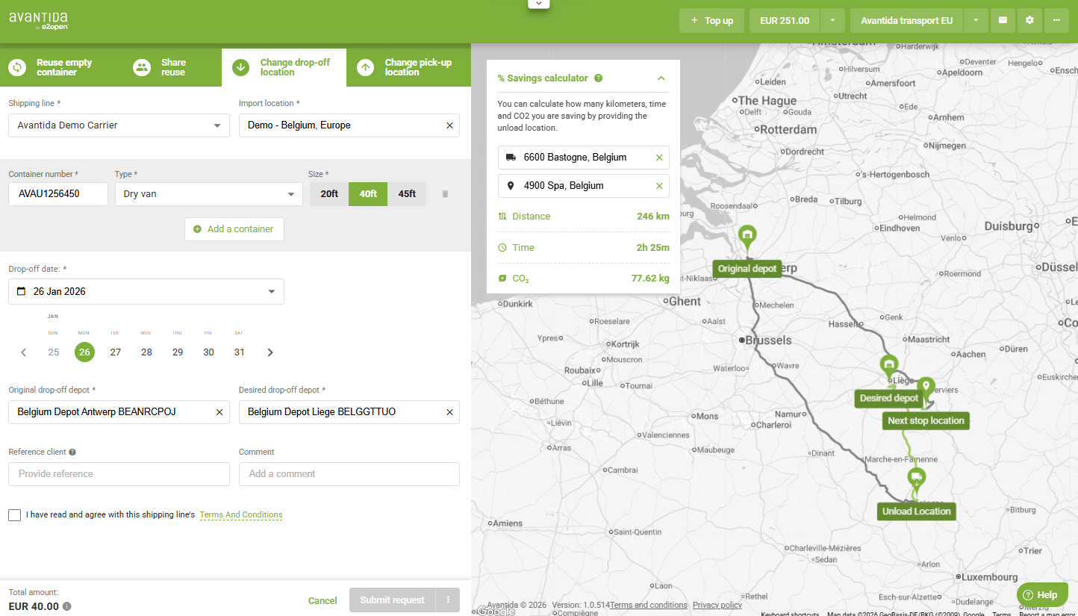
Task: Go to next week in date strip
Action: tap(270, 352)
